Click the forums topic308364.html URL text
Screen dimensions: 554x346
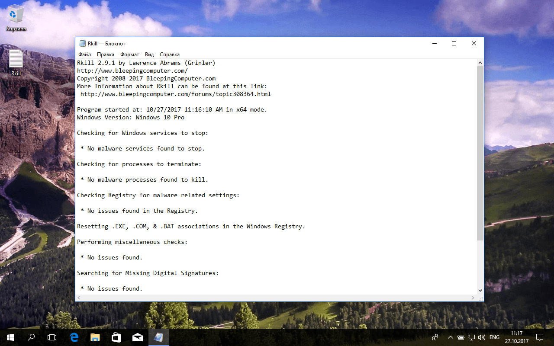176,94
